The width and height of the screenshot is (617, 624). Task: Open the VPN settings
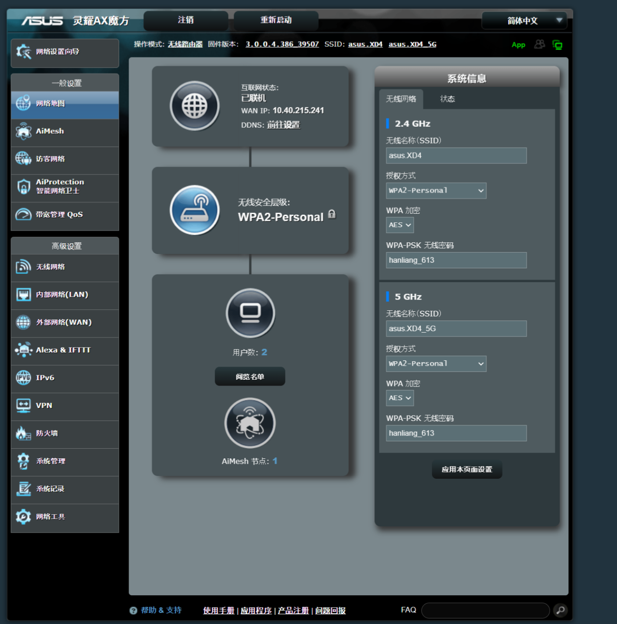click(65, 406)
